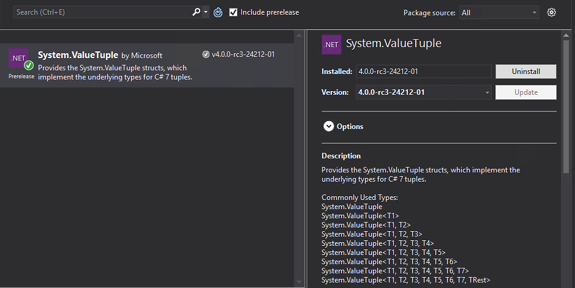Viewport: 575px width, 288px height.
Task: Click details pane scrollbar thumb
Action: point(566,106)
